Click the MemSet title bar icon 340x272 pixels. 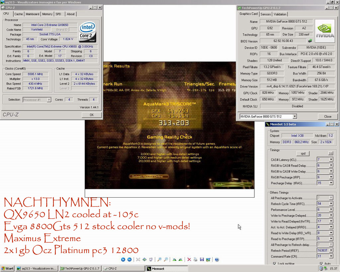tap(267, 124)
